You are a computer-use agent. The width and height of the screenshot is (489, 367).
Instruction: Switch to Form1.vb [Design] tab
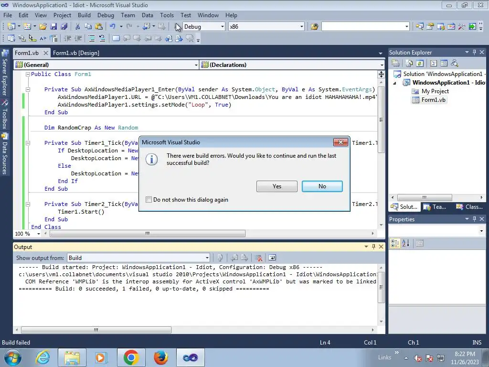[76, 53]
